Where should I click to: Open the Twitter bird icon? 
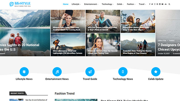click(152, 4)
